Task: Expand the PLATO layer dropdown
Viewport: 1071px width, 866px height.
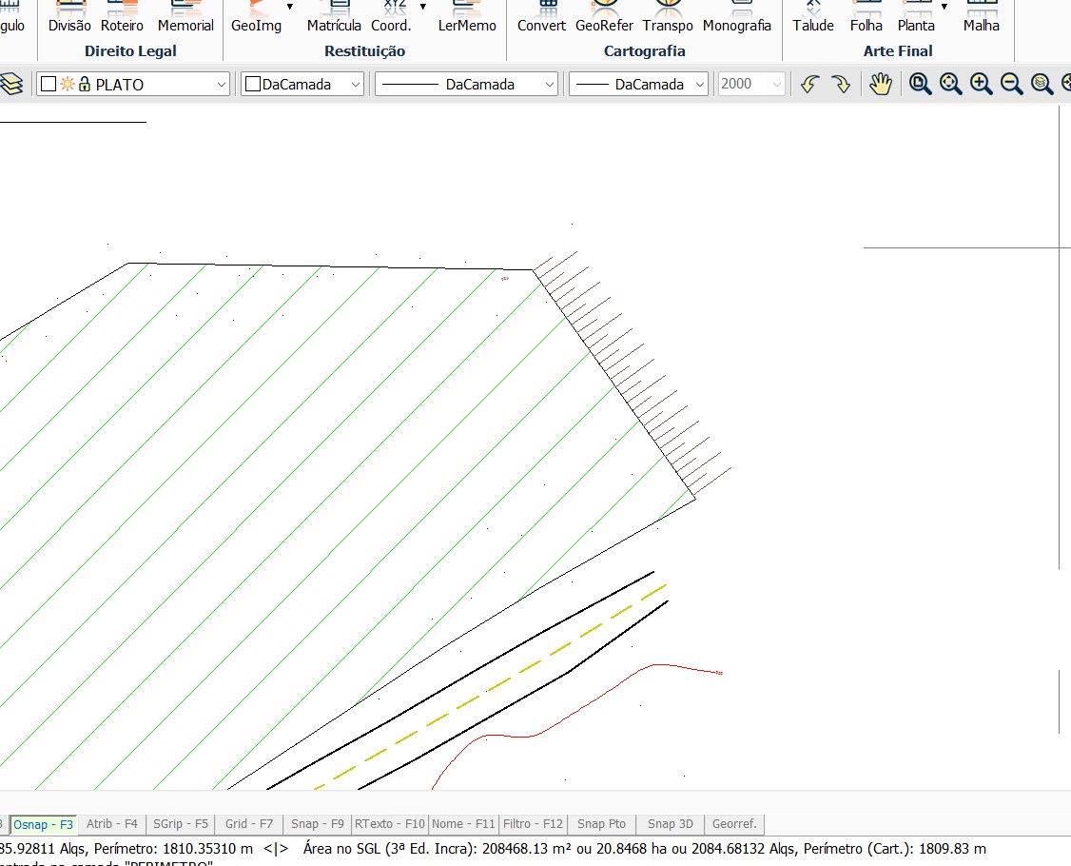Action: point(222,85)
